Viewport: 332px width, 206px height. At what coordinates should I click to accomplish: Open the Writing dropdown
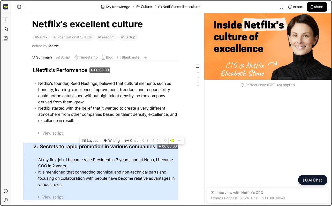pyautogui.click(x=114, y=141)
